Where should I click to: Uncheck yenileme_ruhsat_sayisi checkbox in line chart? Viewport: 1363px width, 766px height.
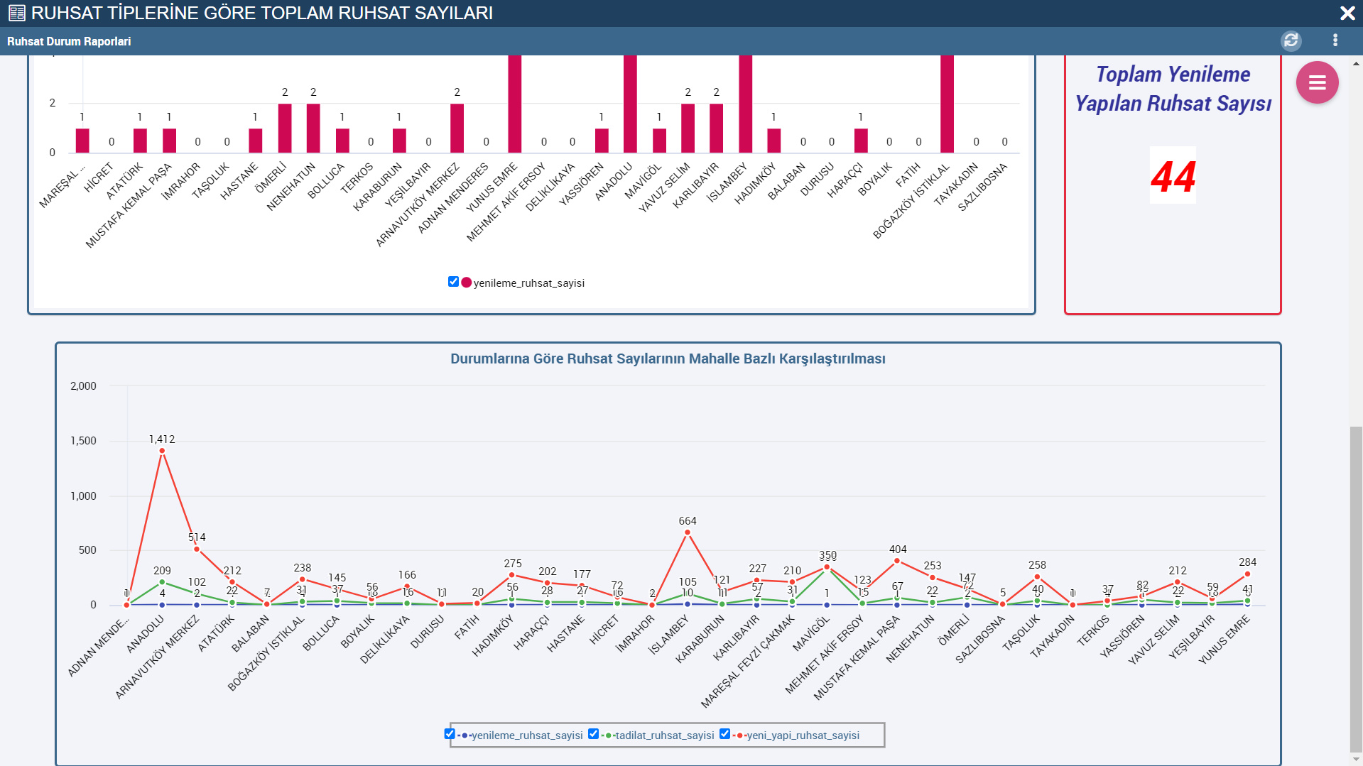(x=450, y=734)
